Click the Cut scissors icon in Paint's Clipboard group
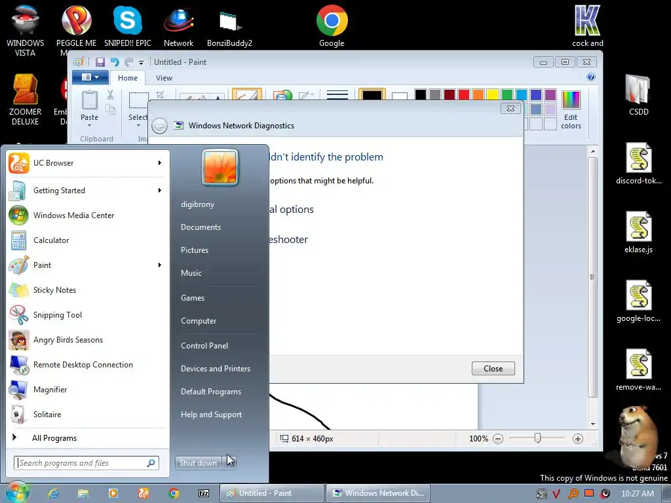This screenshot has width=671, height=503. click(110, 95)
